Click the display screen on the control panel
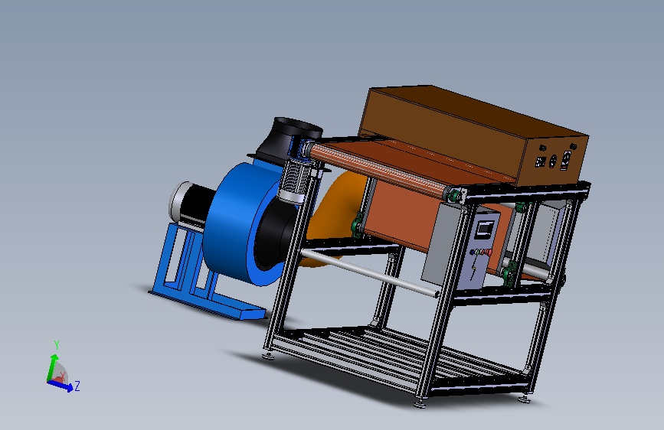The image size is (664, 430). tap(485, 229)
